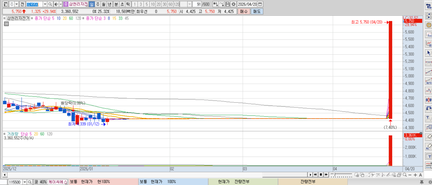The width and height of the screenshot is (432, 185).
Task: Click the date field 2026/04/20
Action: pos(247,4)
